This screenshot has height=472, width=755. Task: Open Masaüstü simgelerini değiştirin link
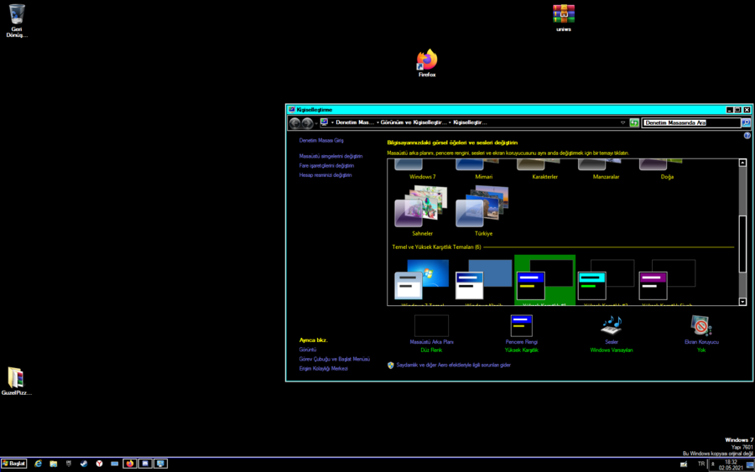331,156
